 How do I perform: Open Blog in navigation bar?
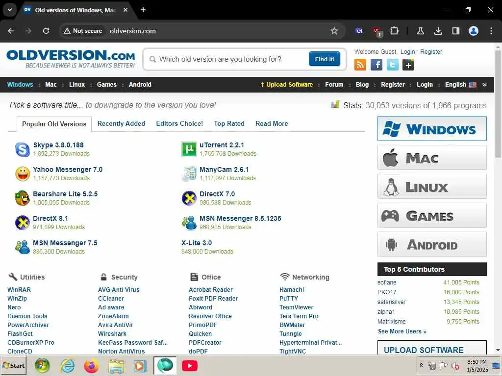362,85
